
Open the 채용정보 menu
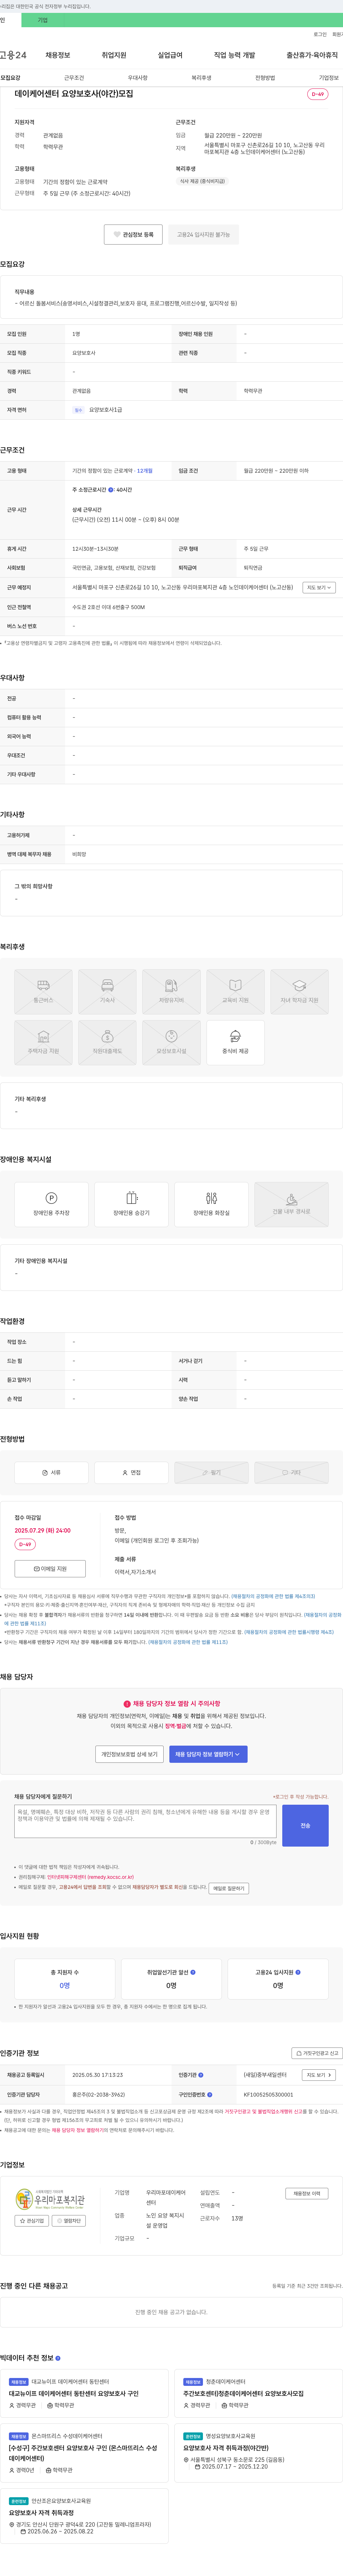[58, 55]
